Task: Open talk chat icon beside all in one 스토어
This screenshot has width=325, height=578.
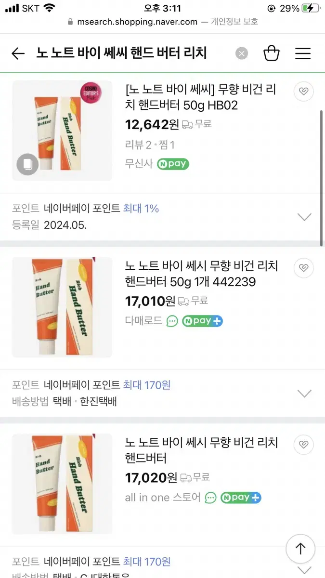Action: (x=210, y=498)
